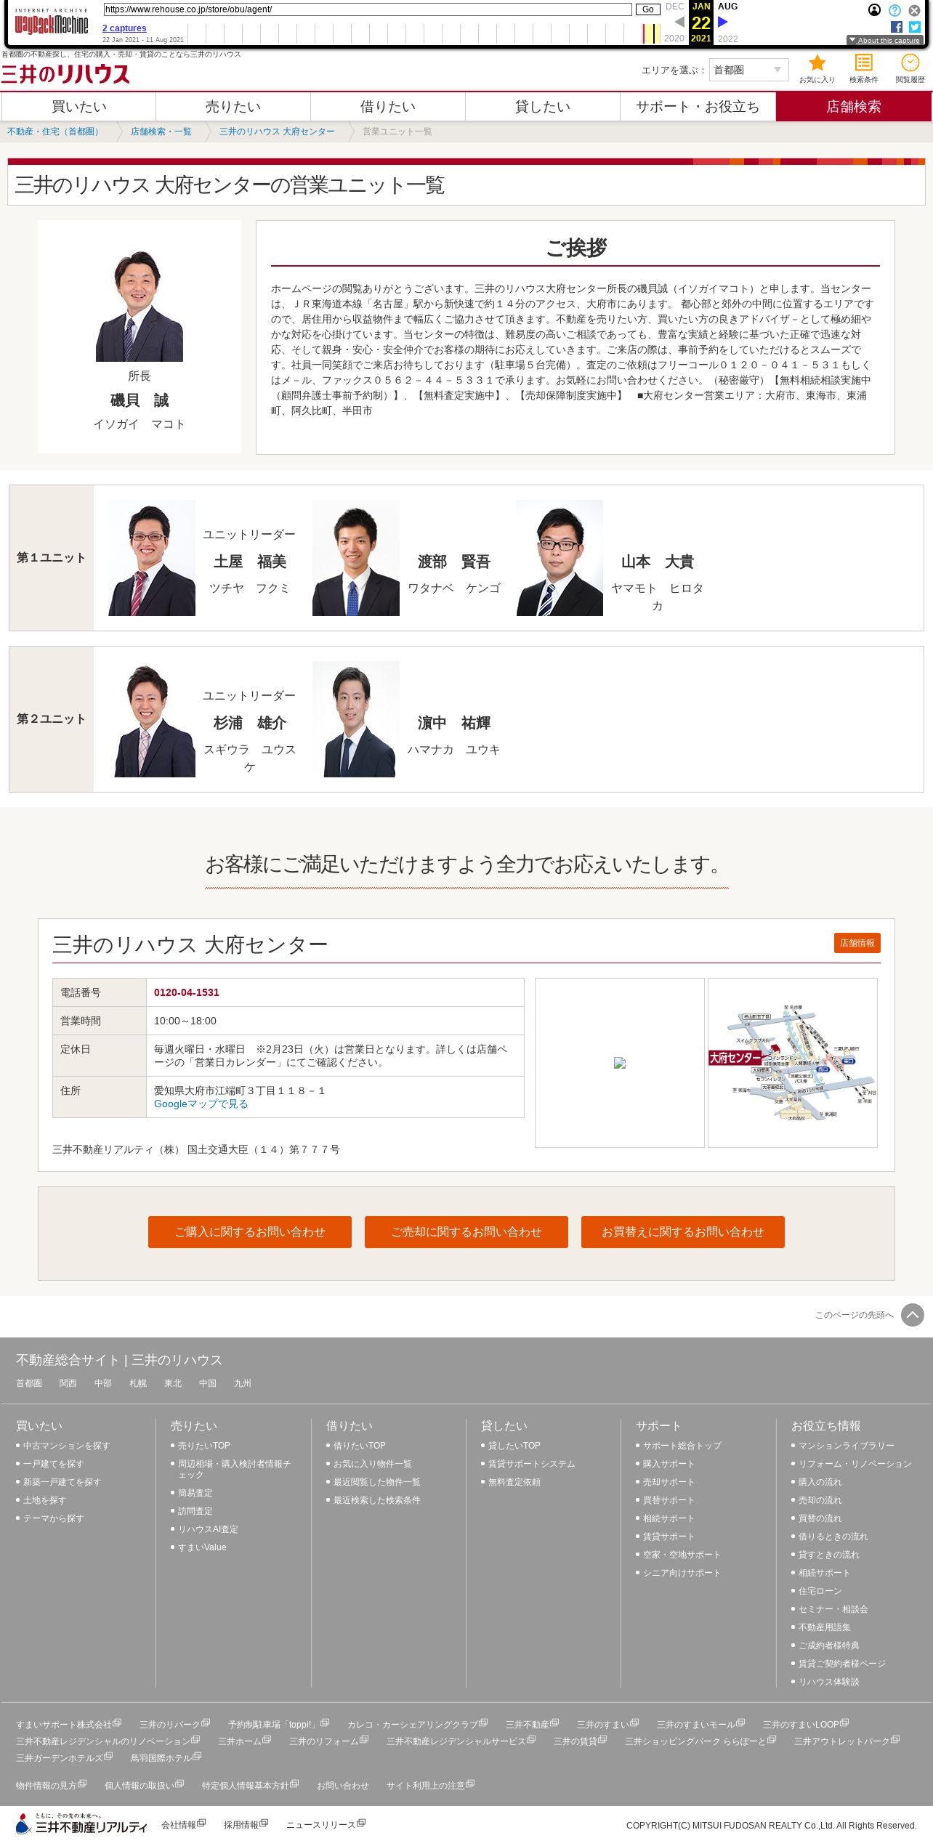933x1846 pixels.
Task: Open マンションライブラリー footer link
Action: (847, 1446)
